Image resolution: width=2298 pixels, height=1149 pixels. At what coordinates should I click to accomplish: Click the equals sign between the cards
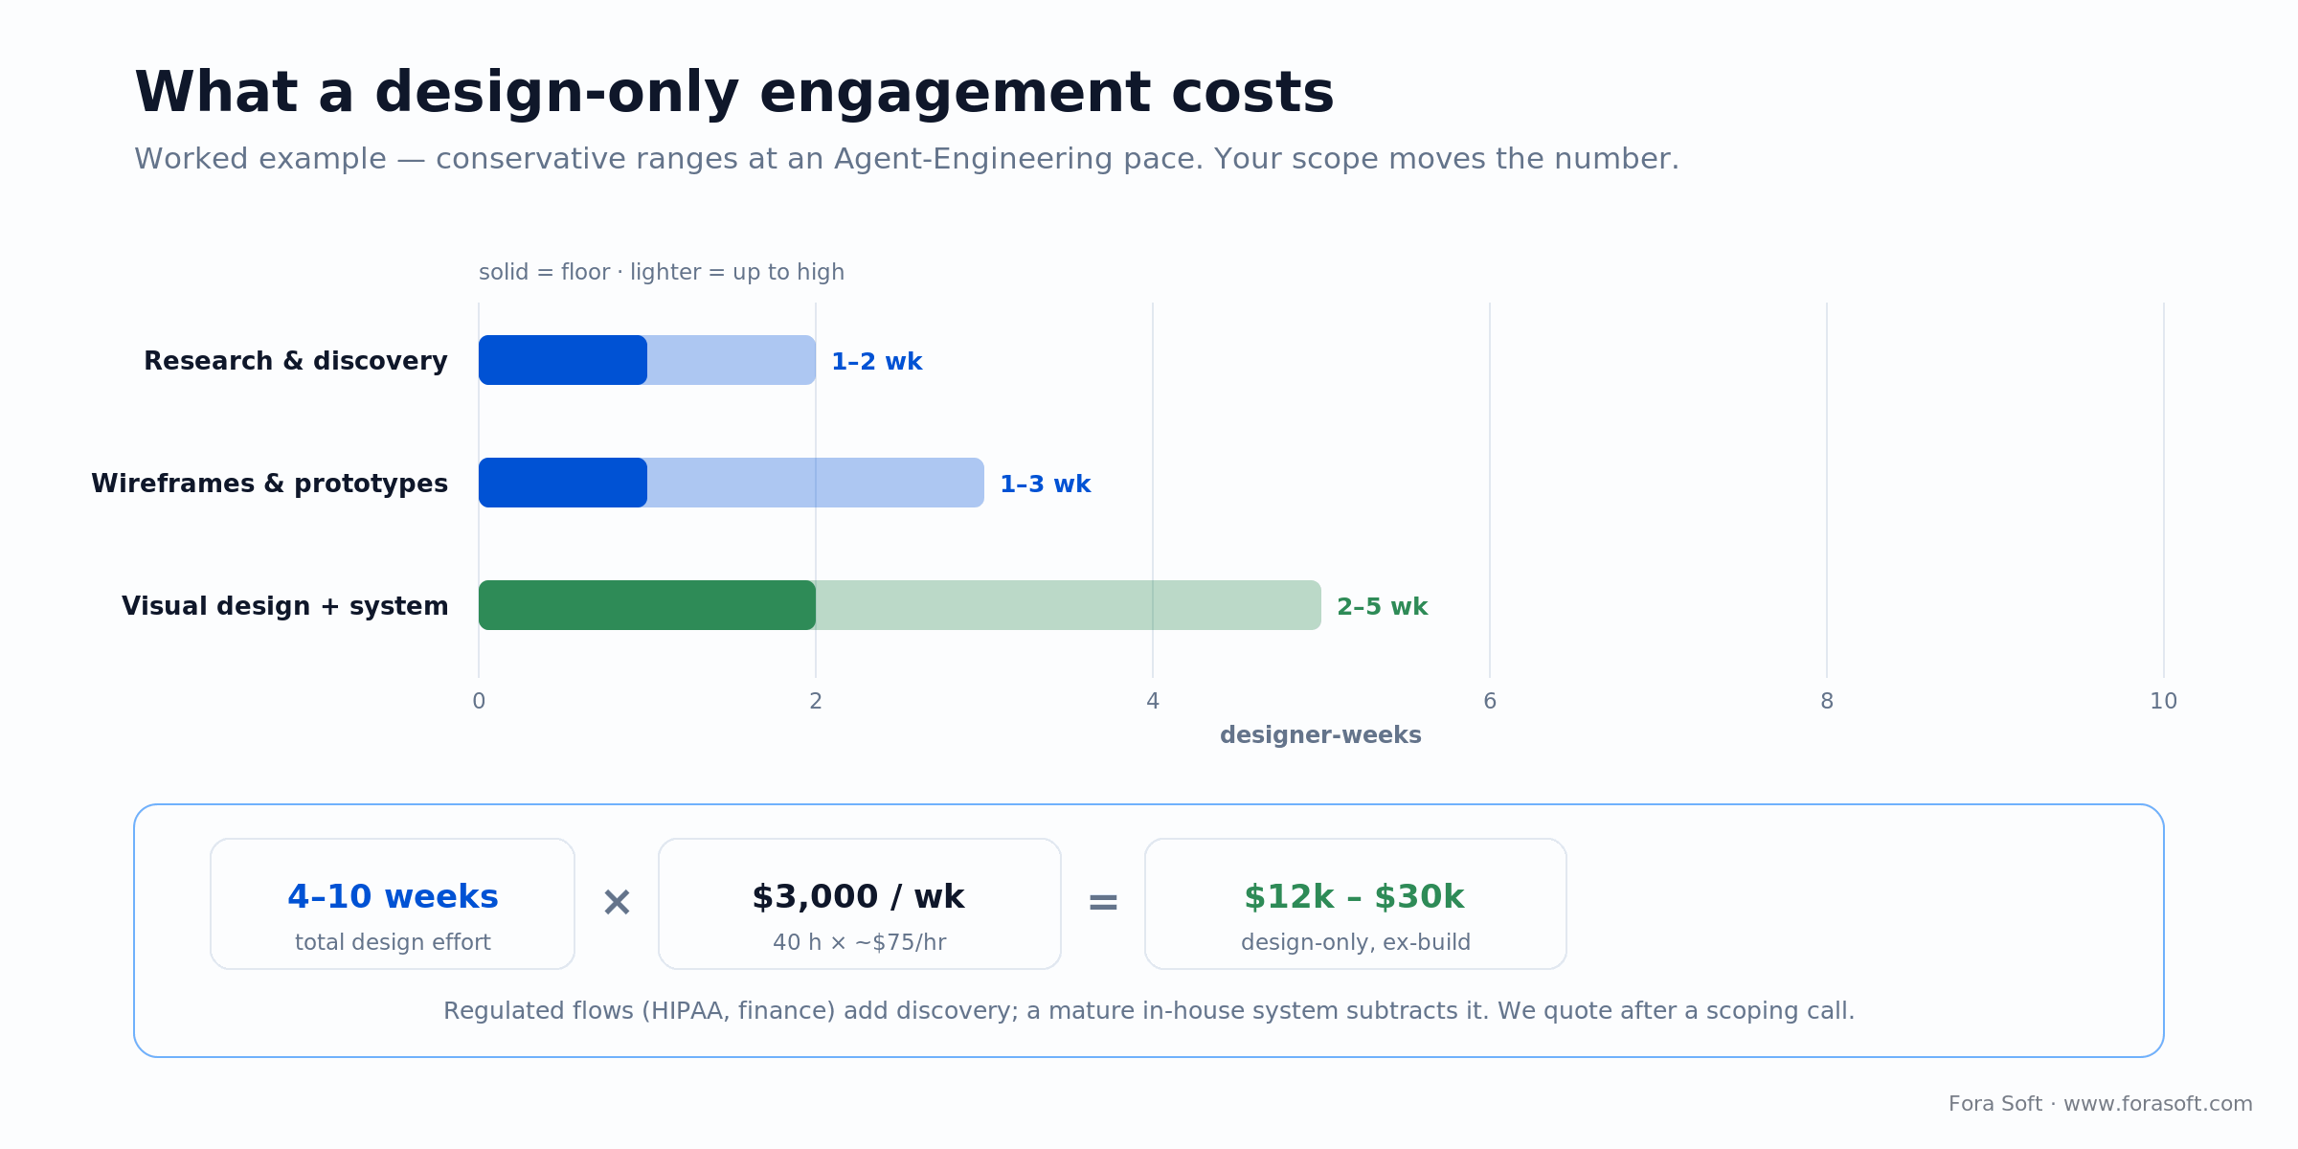(1103, 902)
